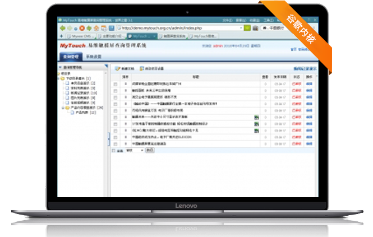Click the green go button after the address bar

point(247,28)
